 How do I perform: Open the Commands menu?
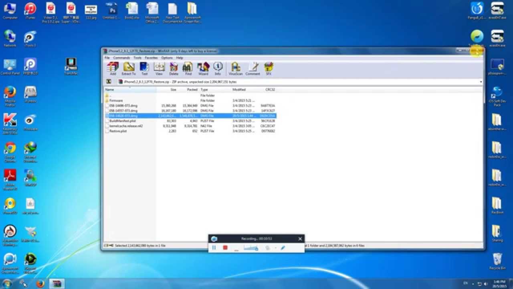click(x=121, y=58)
